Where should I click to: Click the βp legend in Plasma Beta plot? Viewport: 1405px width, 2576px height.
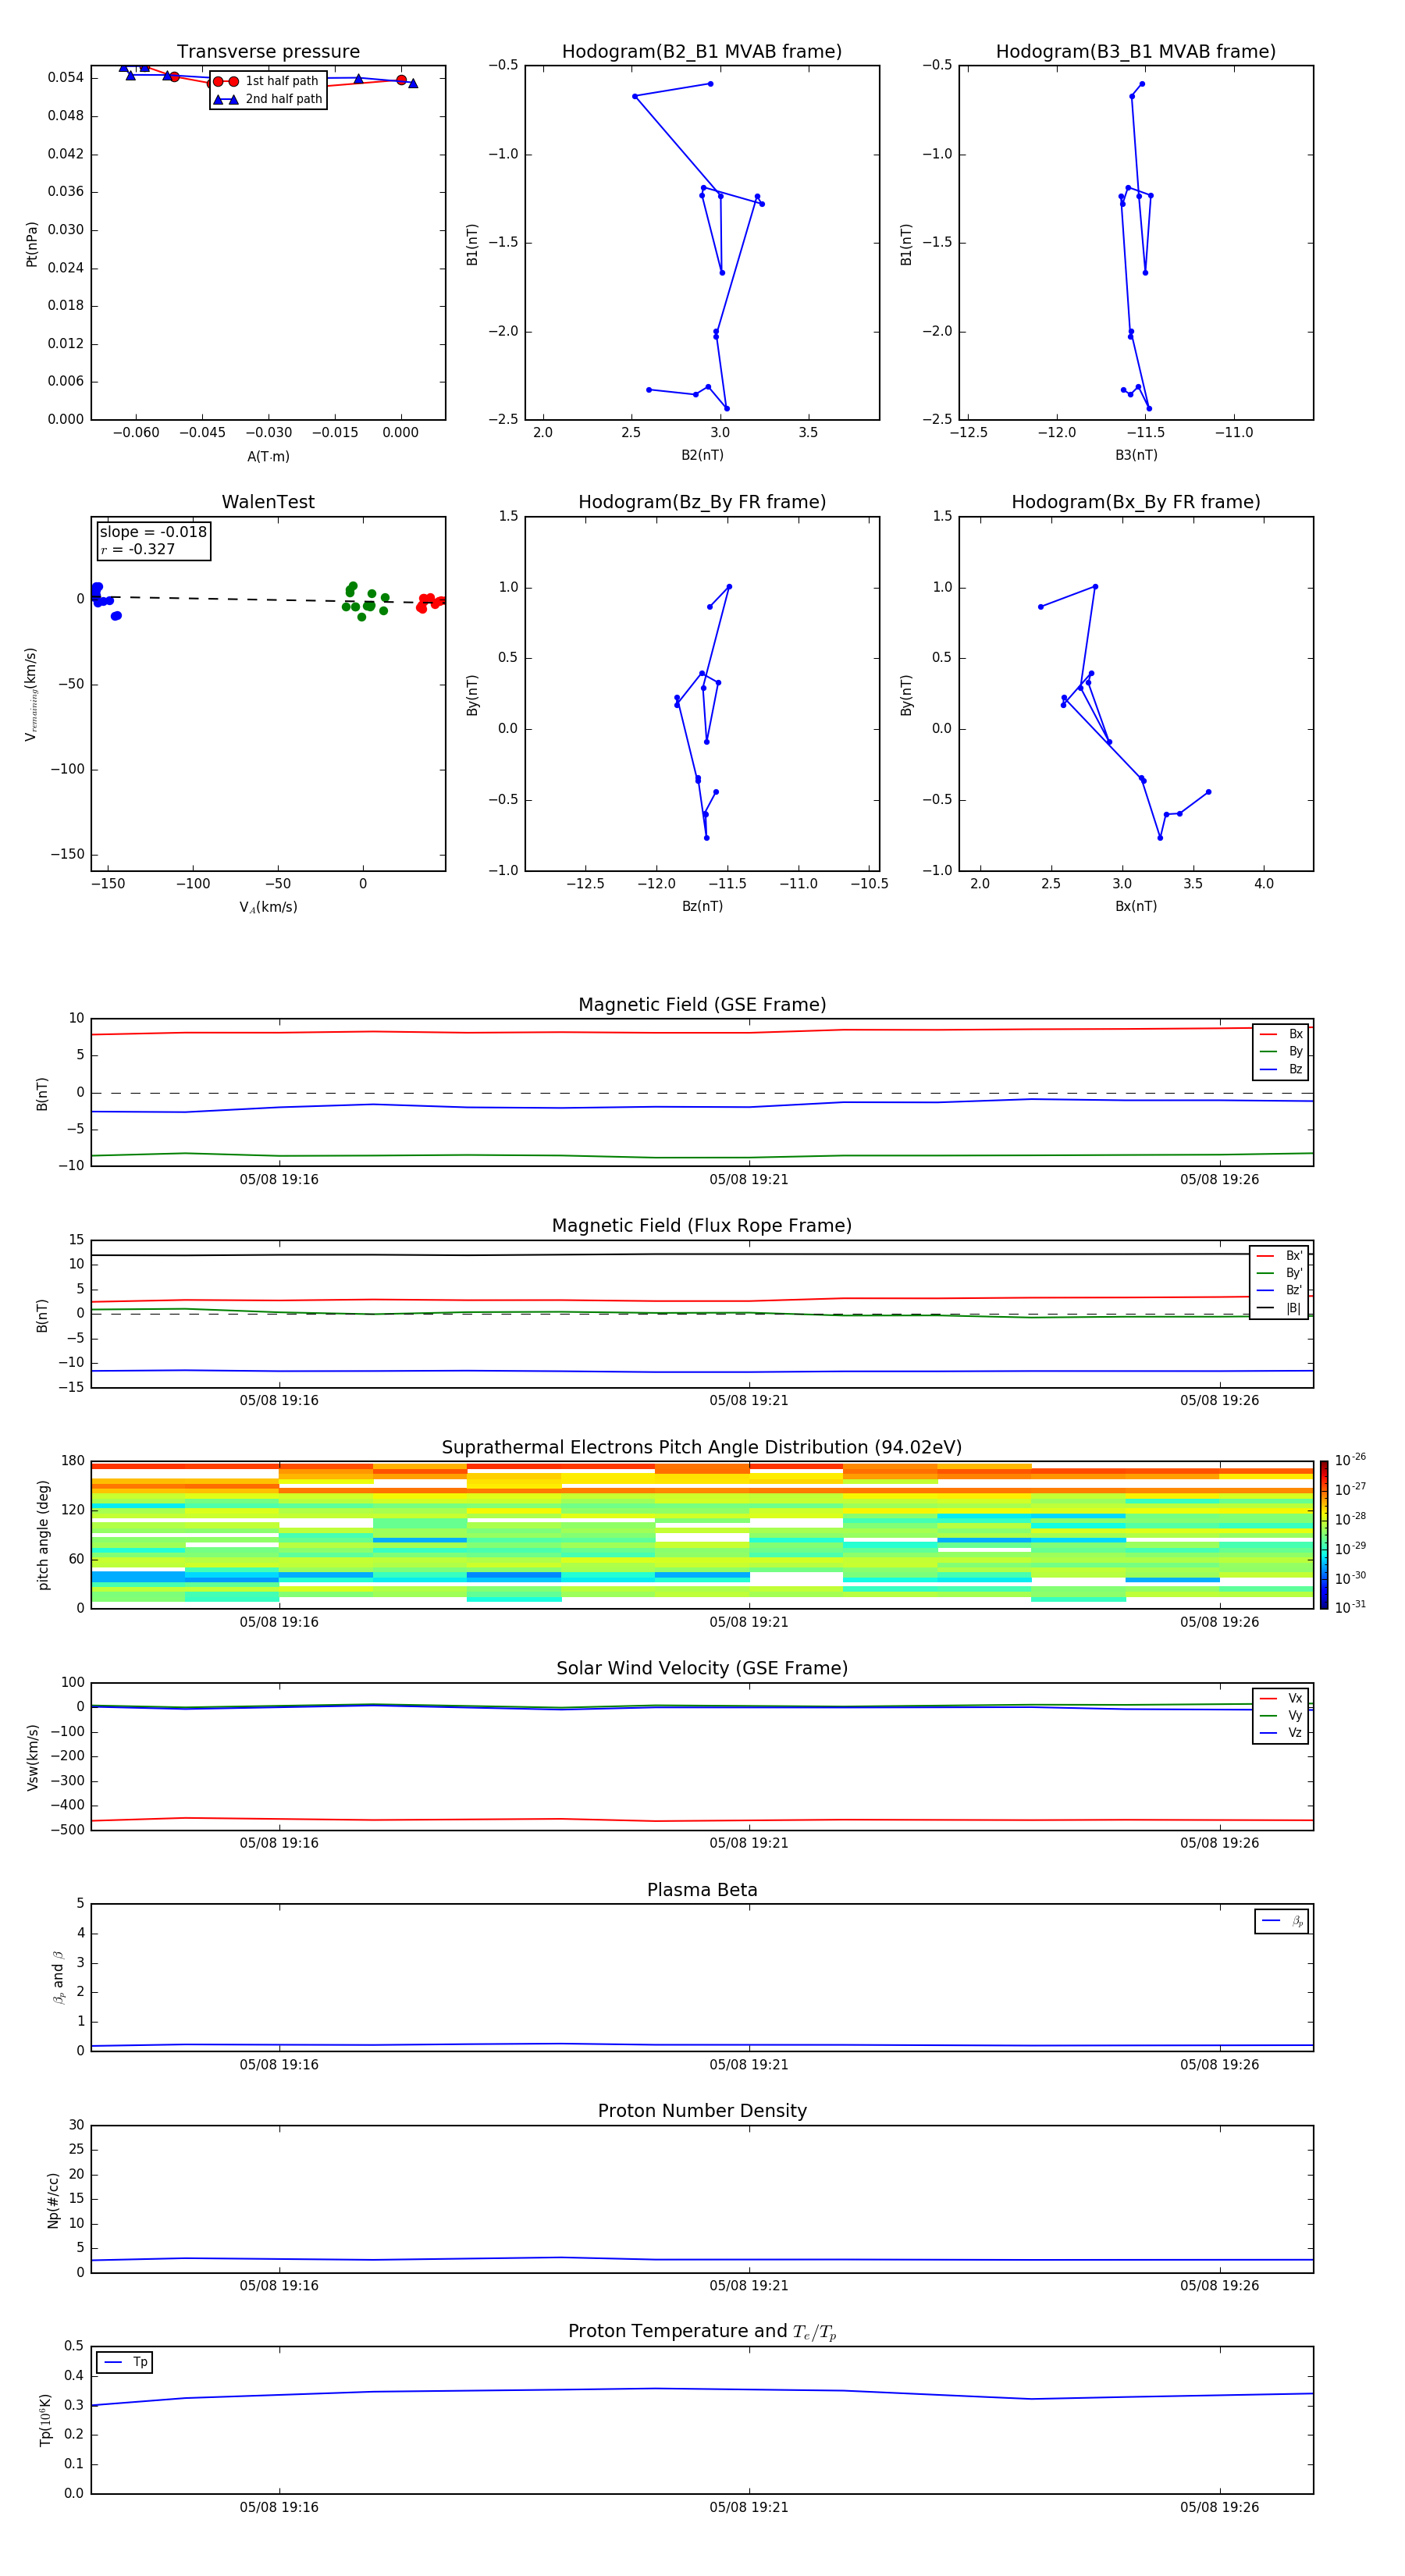tap(1282, 1921)
